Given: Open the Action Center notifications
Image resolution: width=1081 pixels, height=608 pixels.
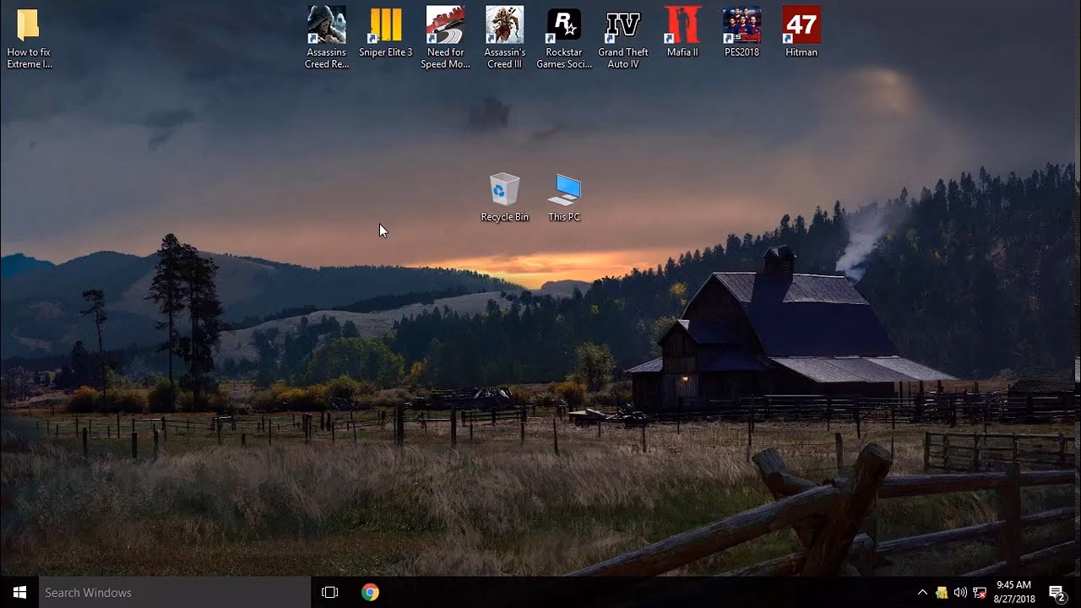Looking at the screenshot, I should (x=1057, y=592).
